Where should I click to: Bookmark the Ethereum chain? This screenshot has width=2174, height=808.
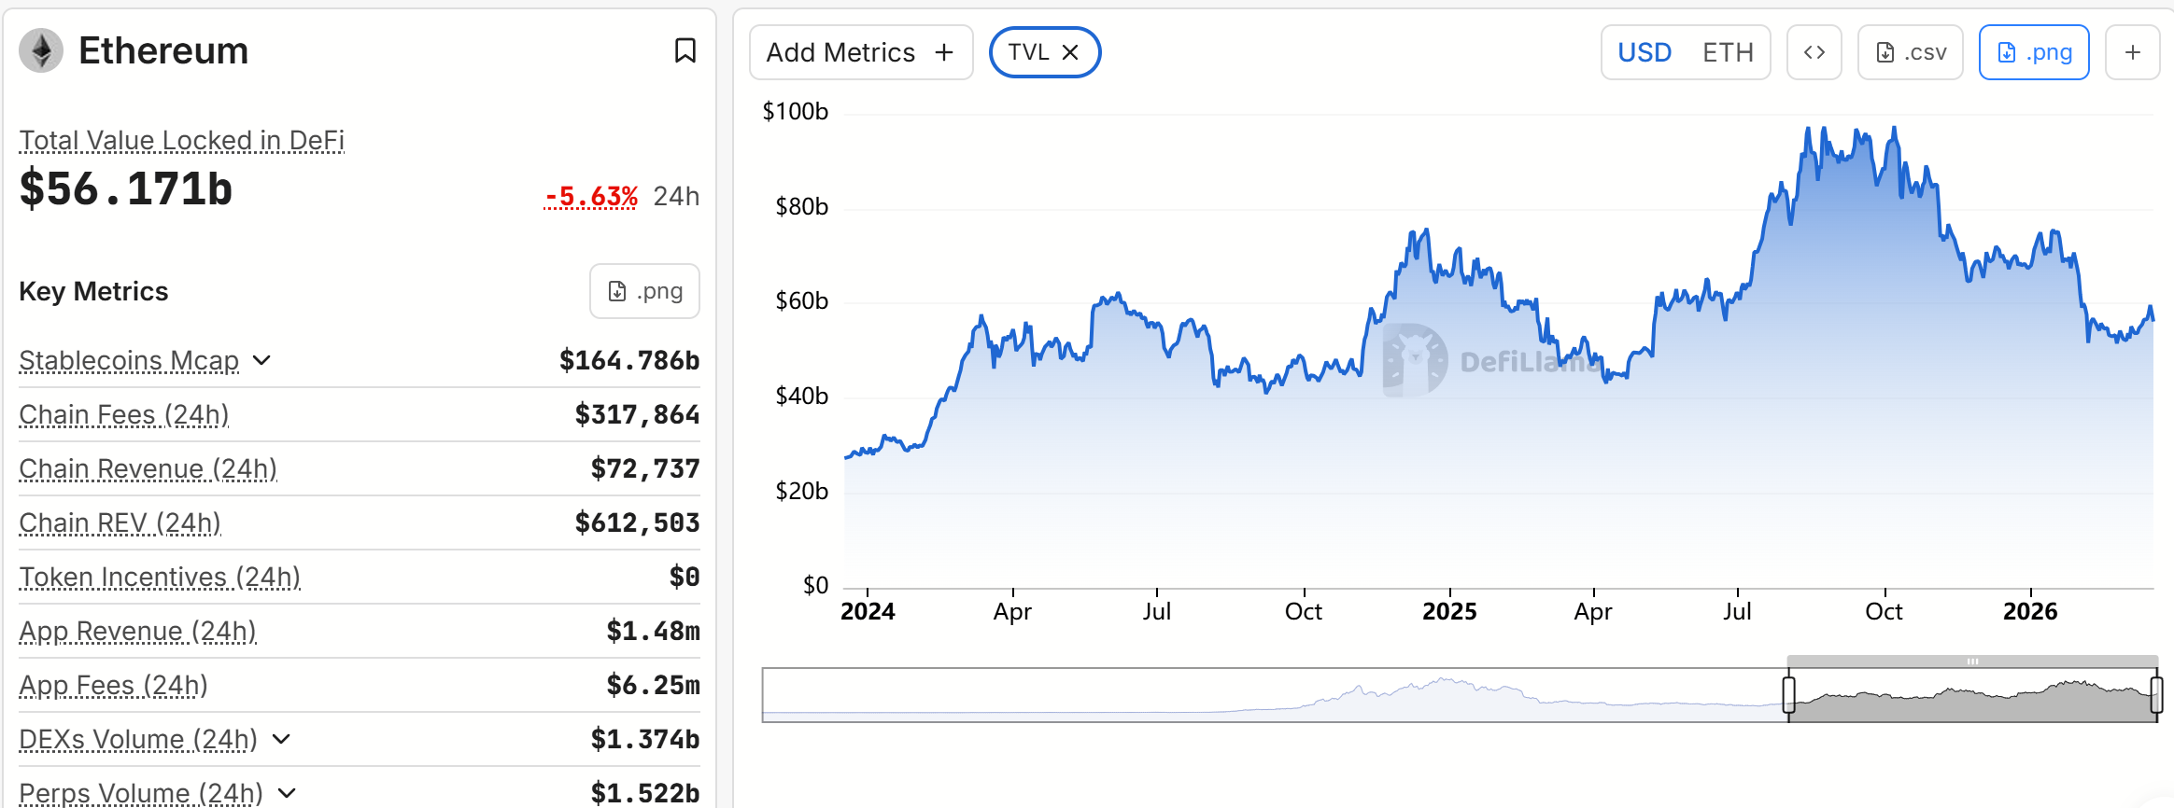pyautogui.click(x=685, y=50)
